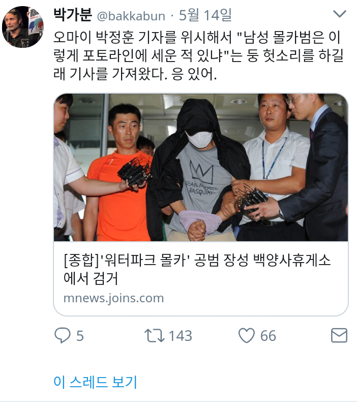Viewport: 357px width, 402px height.
Task: Click the second headline line 에서 검거
Action: click(91, 278)
